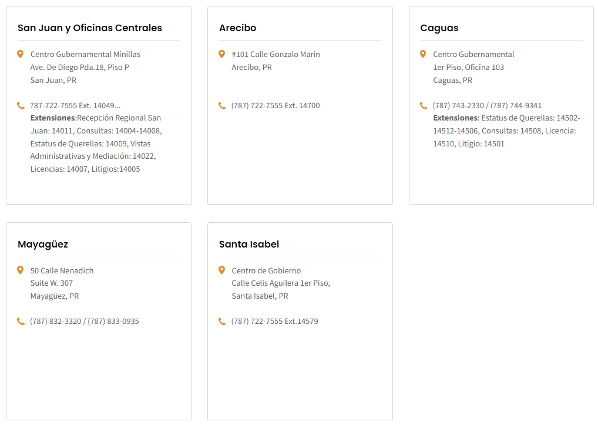Click the Caguas phone icon

pyautogui.click(x=424, y=105)
